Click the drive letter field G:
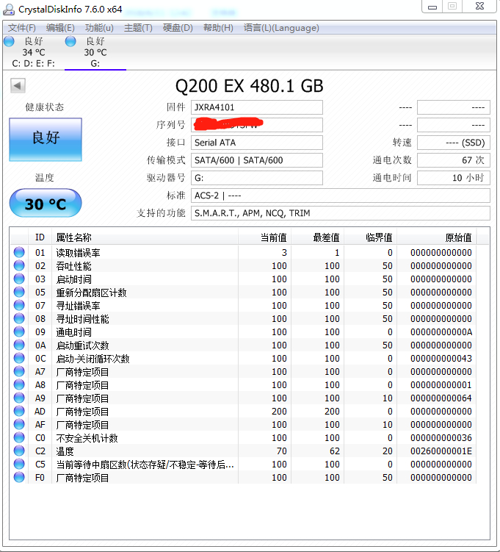 pyautogui.click(x=257, y=178)
